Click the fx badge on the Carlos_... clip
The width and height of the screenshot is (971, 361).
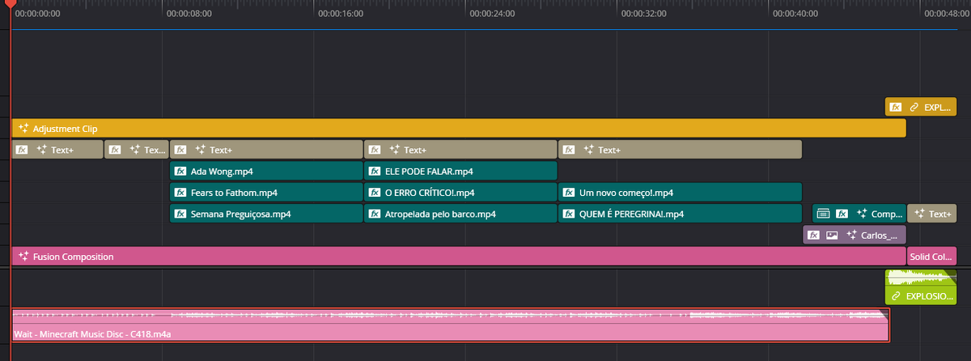[x=814, y=236]
